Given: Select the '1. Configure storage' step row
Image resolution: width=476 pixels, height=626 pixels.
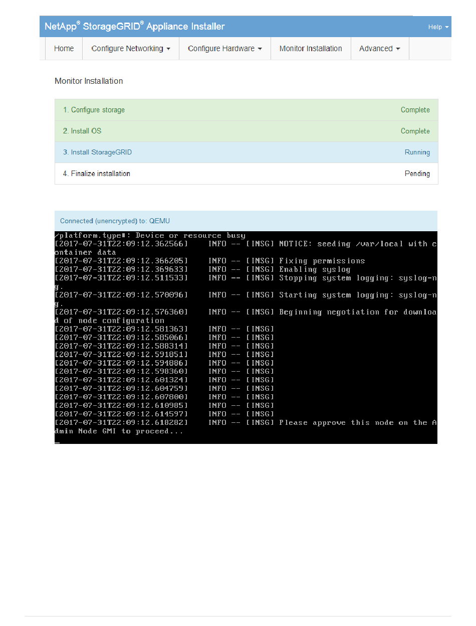Looking at the screenshot, I should click(x=246, y=110).
